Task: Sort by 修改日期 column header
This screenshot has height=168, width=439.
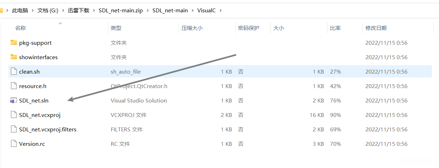Action: pyautogui.click(x=376, y=28)
